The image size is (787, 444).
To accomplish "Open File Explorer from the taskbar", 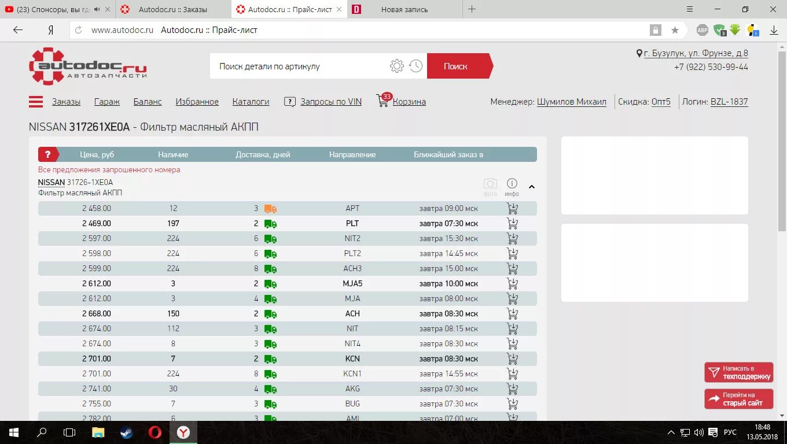I will pos(98,432).
